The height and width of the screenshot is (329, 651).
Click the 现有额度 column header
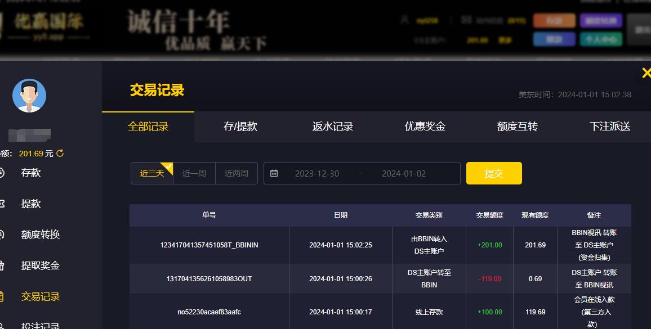535,215
